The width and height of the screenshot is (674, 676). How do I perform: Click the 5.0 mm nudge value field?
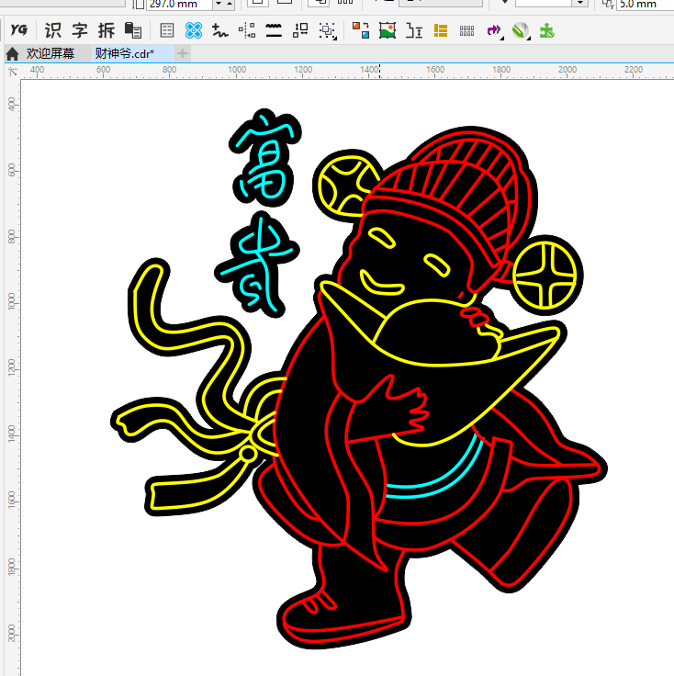[x=645, y=4]
